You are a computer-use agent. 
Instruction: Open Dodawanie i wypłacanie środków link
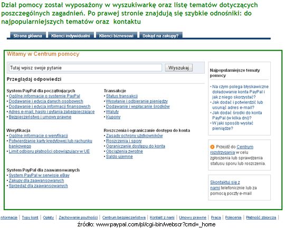point(138,107)
